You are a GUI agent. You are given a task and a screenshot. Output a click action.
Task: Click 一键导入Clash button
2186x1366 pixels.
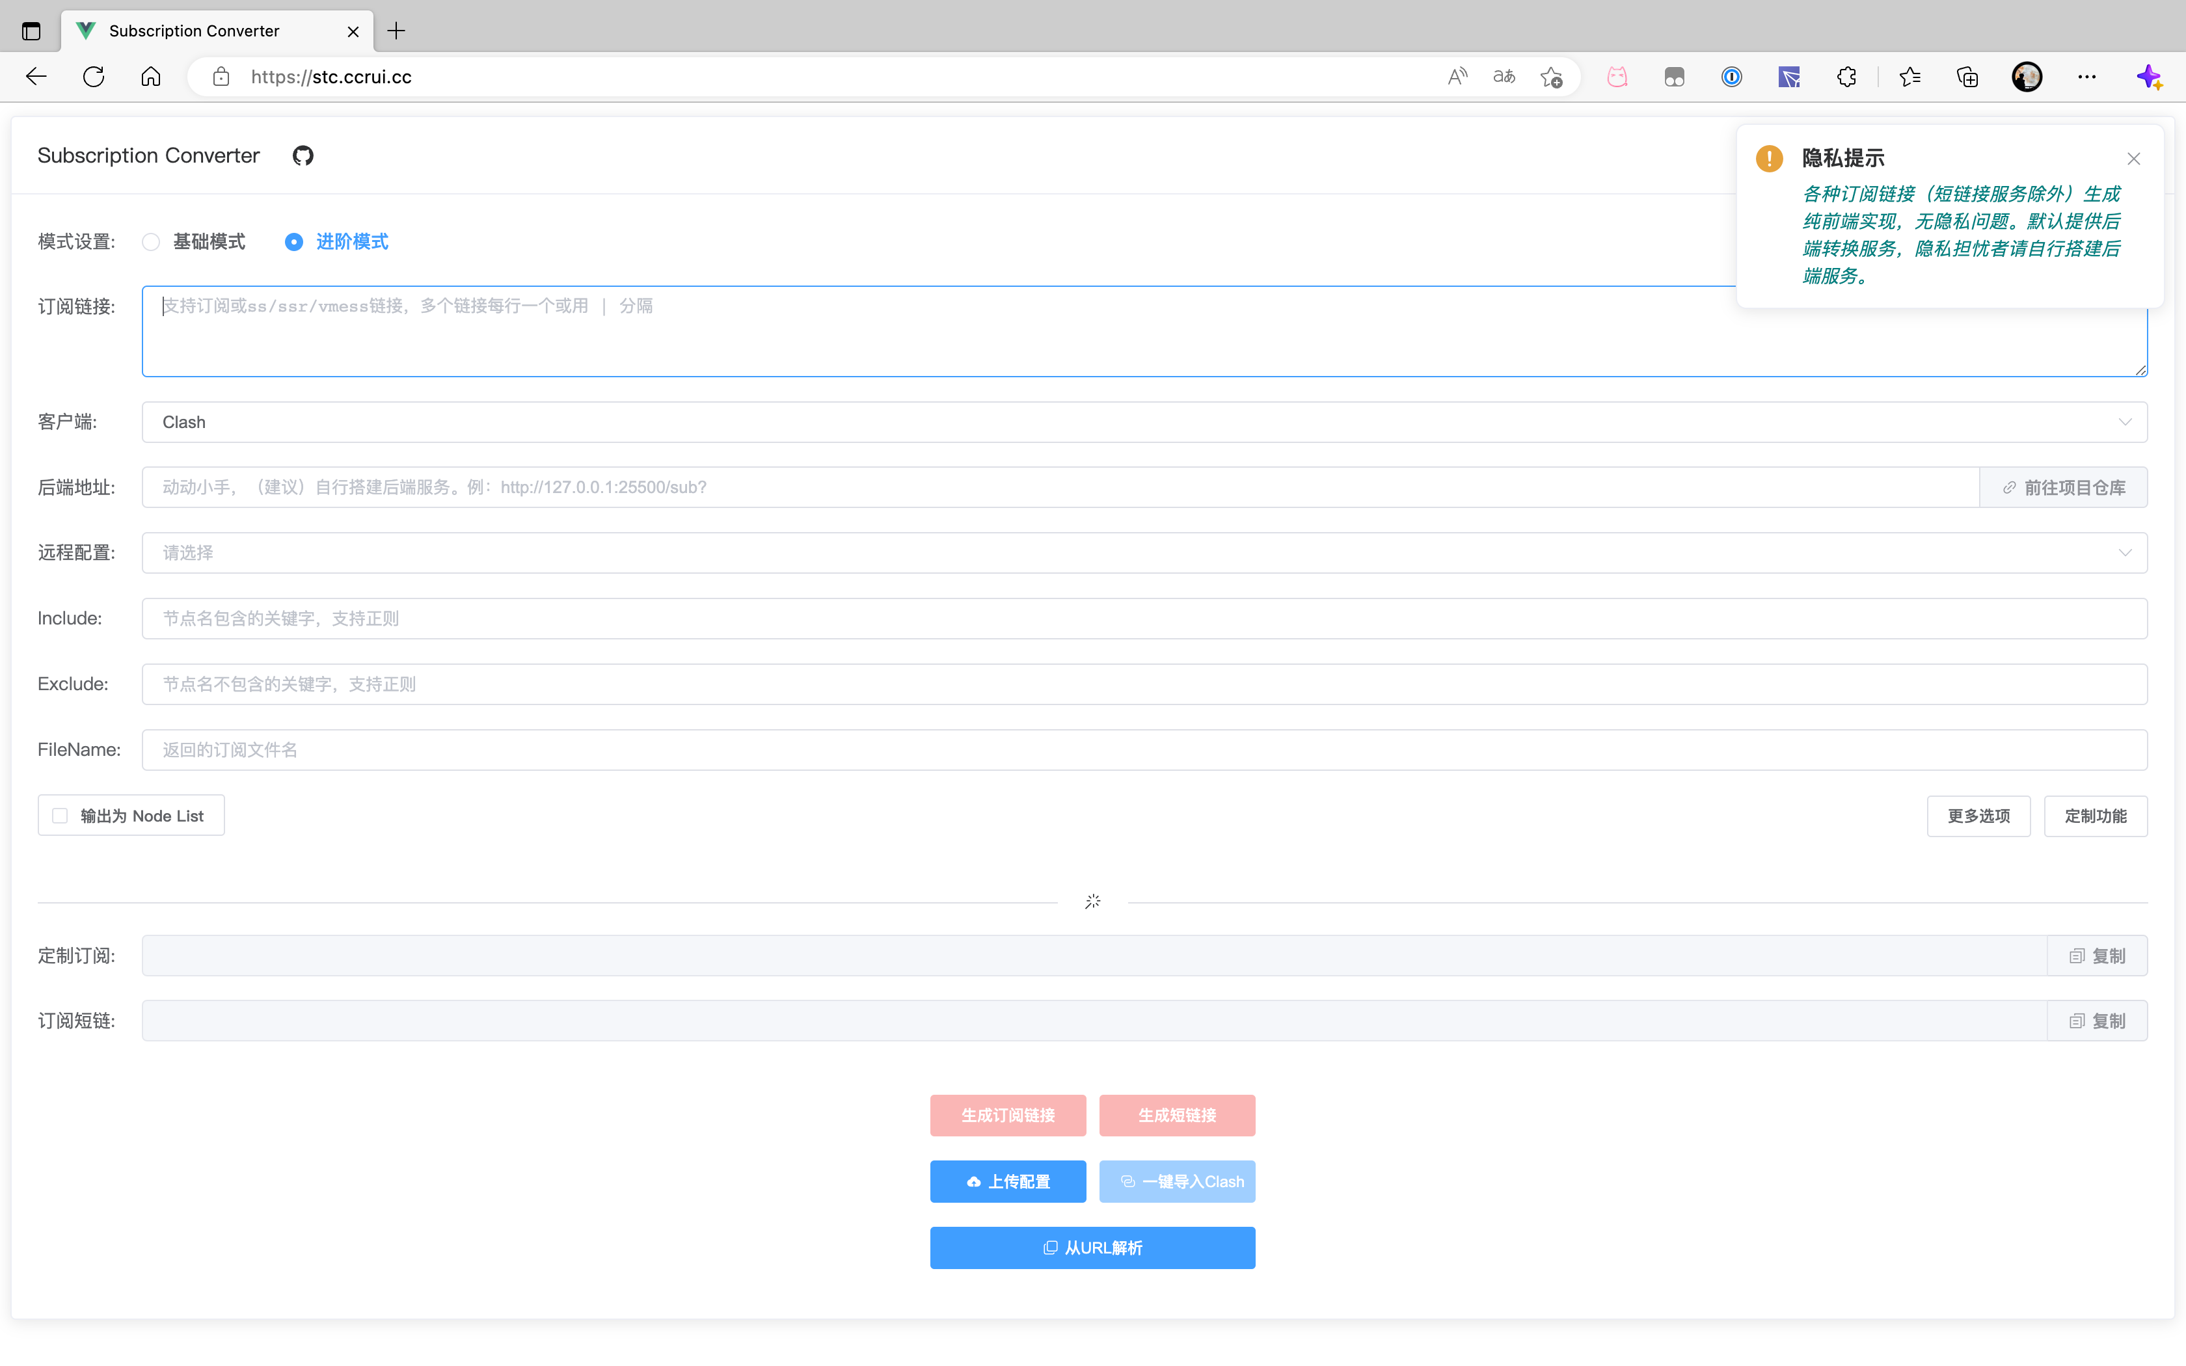(1177, 1182)
